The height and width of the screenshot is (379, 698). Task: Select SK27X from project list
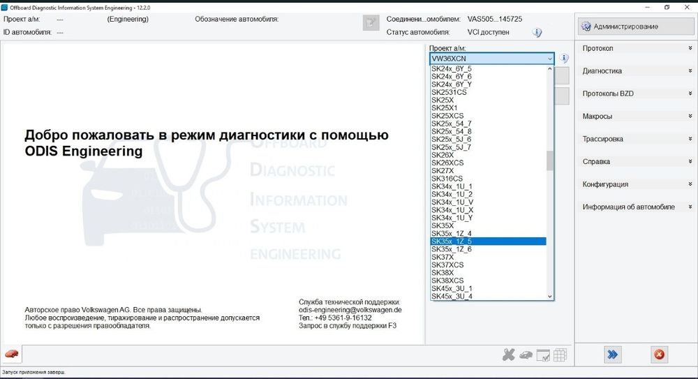click(x=488, y=170)
